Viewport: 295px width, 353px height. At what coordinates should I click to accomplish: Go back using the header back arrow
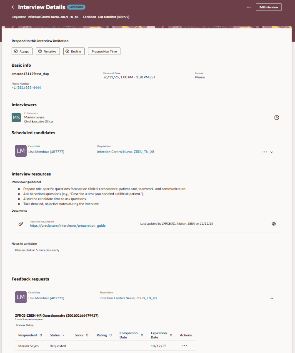coord(13,7)
